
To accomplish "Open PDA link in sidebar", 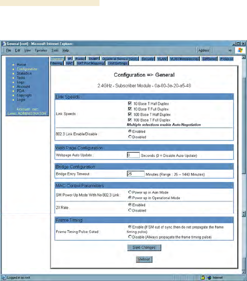I will [x=20, y=91].
